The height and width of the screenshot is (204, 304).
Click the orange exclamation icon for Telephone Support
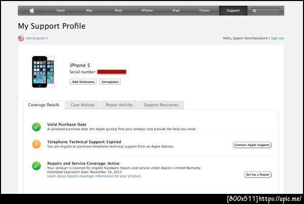36,144
